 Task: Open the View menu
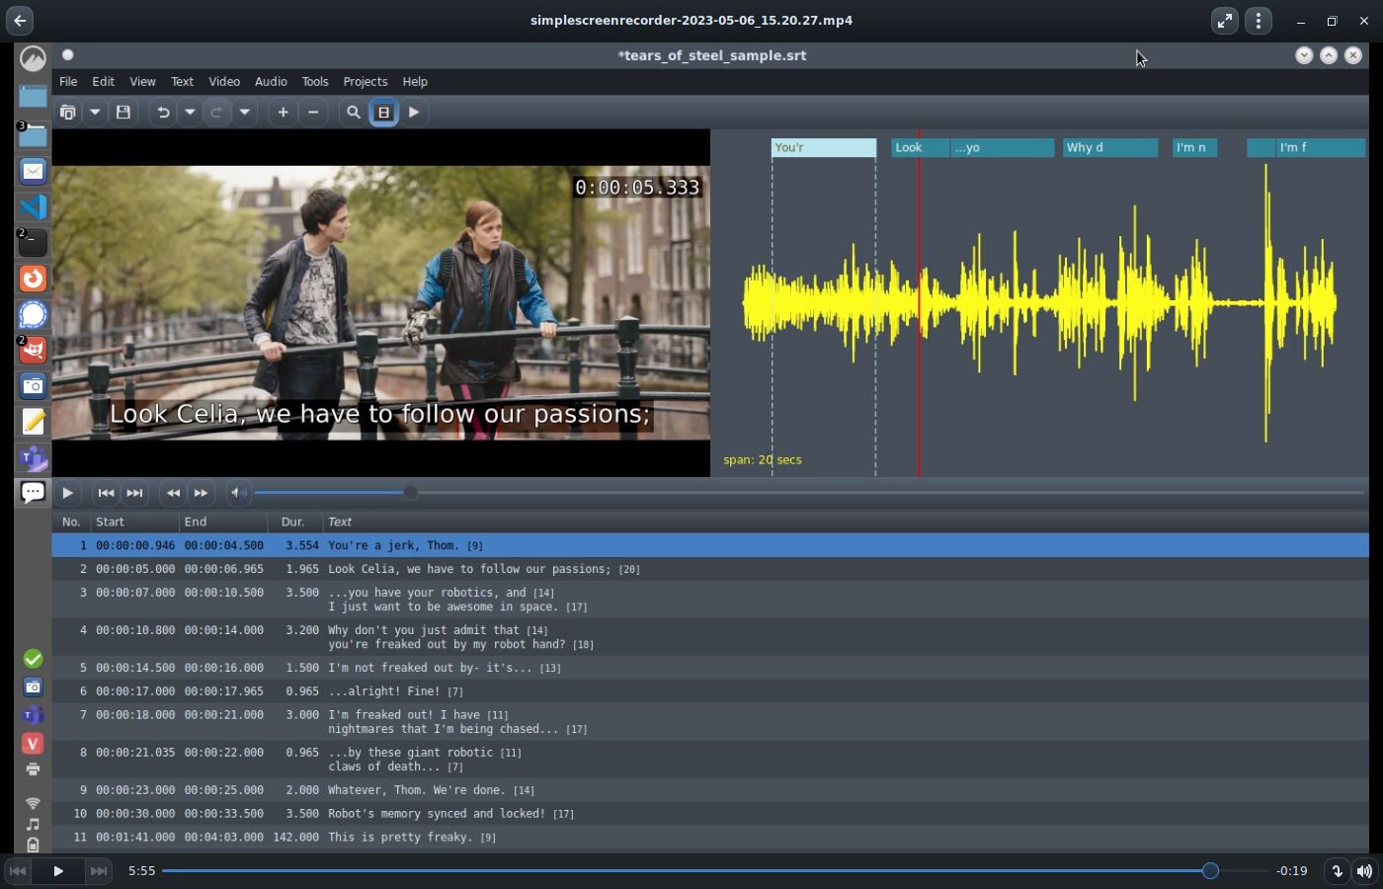[x=143, y=82]
